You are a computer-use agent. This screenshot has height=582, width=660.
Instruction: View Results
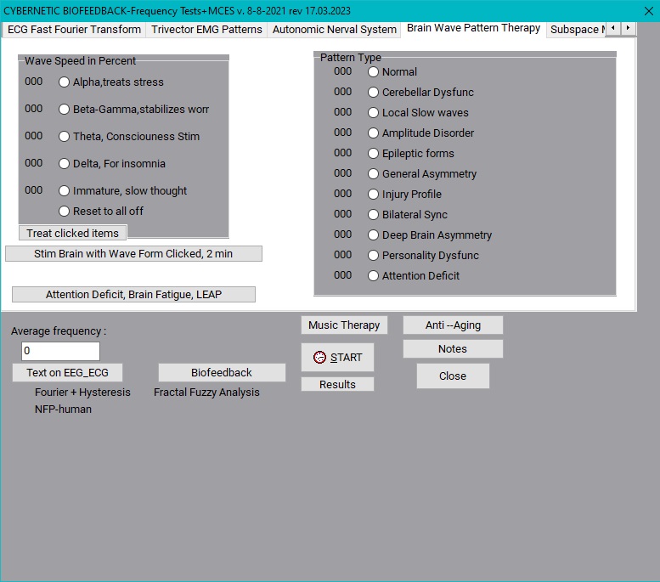337,384
